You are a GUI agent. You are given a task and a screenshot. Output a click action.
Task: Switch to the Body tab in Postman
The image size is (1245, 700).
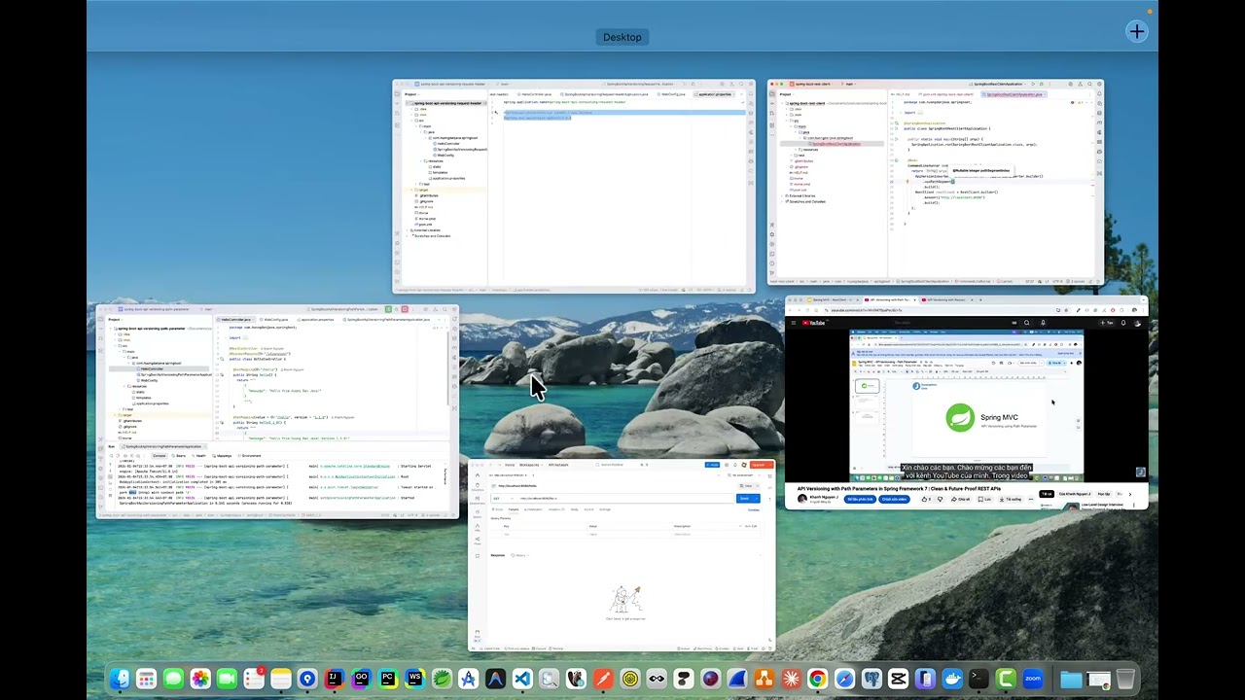pyautogui.click(x=574, y=509)
